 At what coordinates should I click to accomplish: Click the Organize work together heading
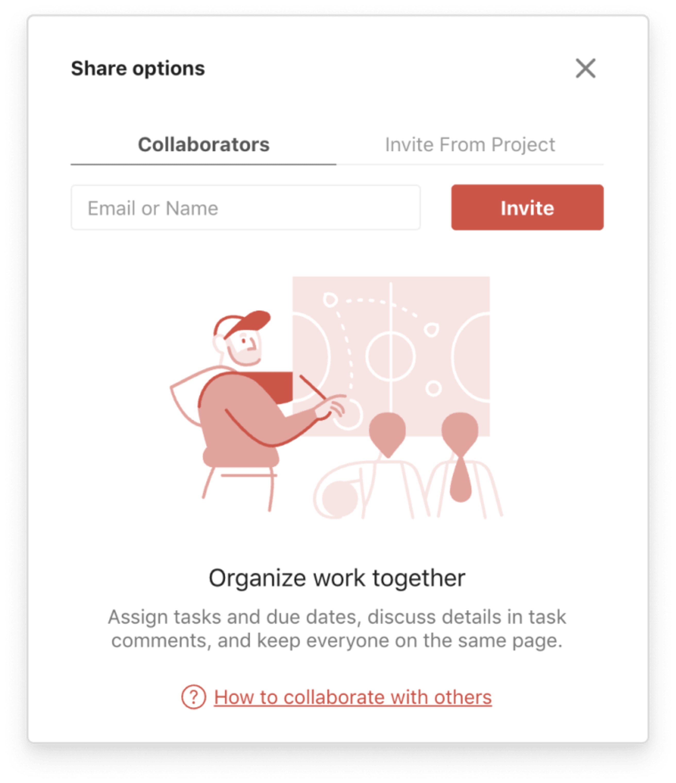(x=337, y=578)
